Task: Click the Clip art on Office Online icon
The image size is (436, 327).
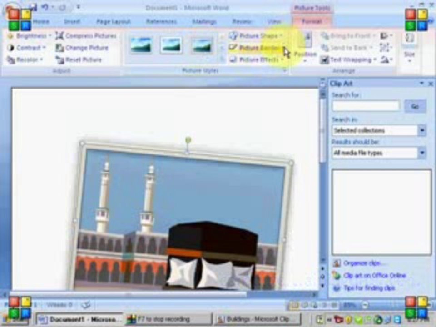Action: [336, 276]
